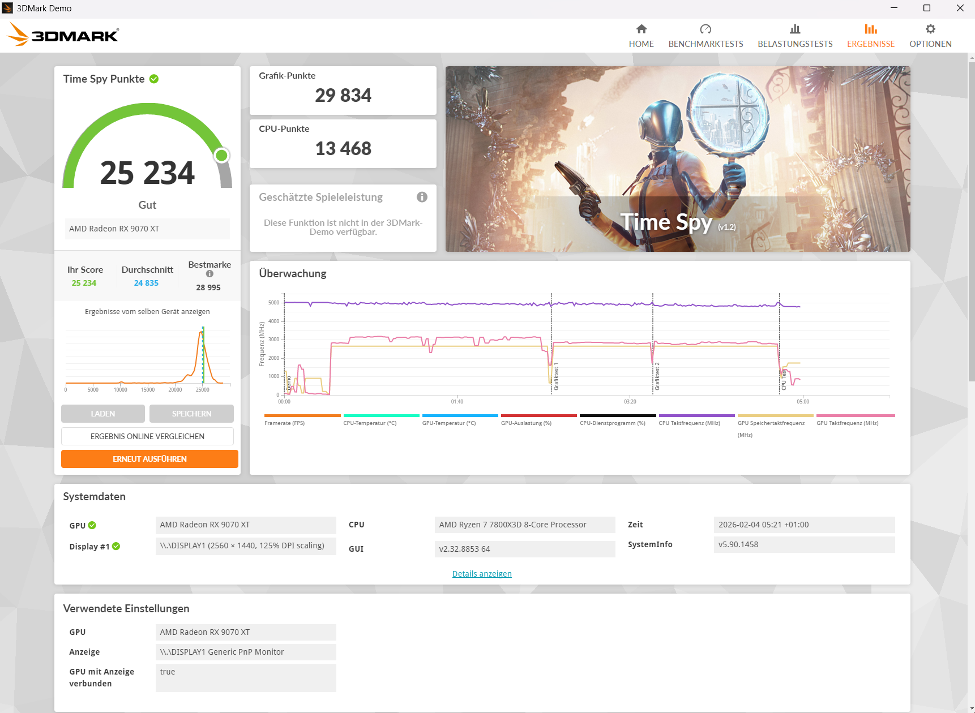975x713 pixels.
Task: Click the Grafiktest 2 marker in the chart
Action: pyautogui.click(x=657, y=377)
